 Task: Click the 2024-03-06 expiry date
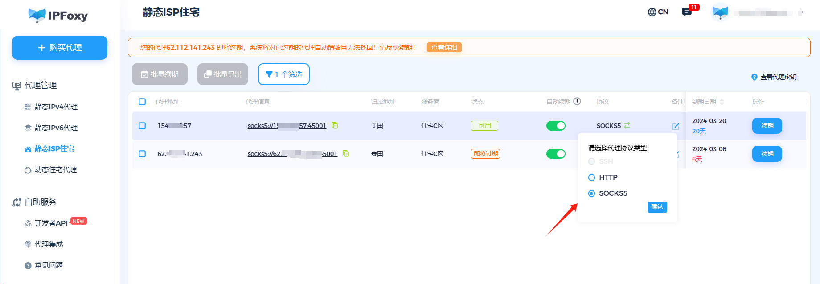709,149
